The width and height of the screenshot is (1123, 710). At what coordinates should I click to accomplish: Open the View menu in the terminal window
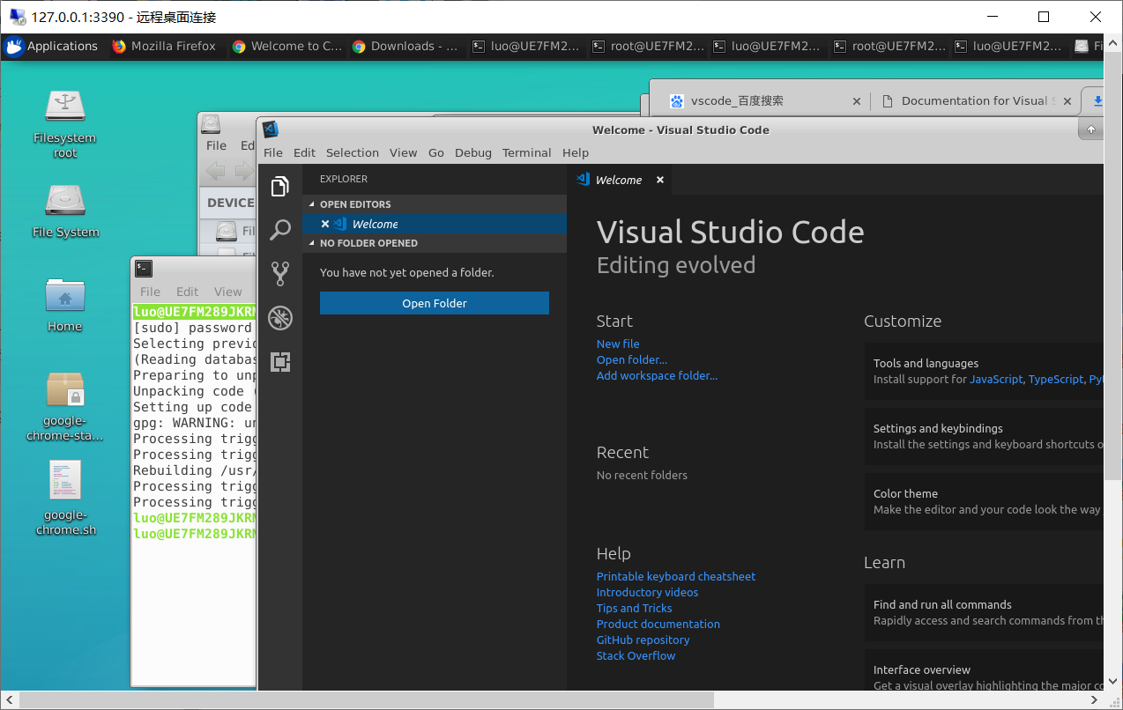click(227, 292)
